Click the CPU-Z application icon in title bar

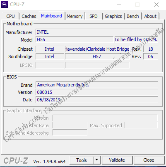(5, 5)
